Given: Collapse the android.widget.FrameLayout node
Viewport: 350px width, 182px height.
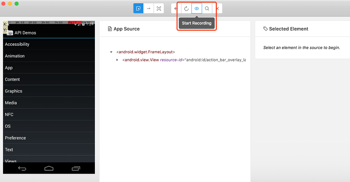Looking at the screenshot, I should (x=111, y=52).
